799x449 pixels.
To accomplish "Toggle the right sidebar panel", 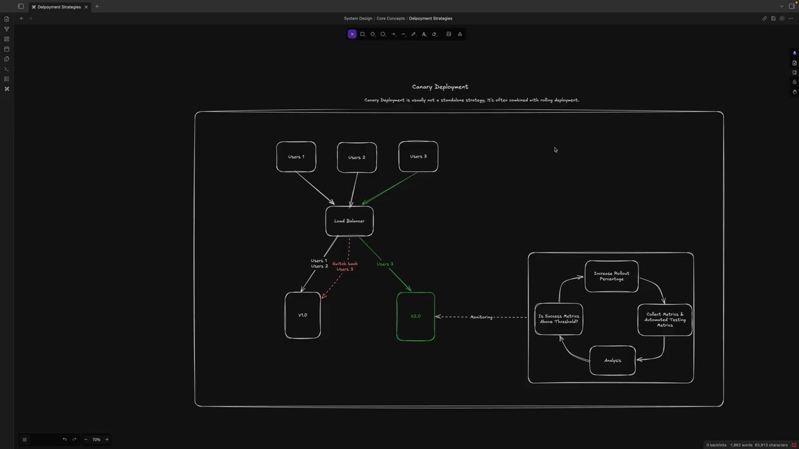I will (x=792, y=7).
